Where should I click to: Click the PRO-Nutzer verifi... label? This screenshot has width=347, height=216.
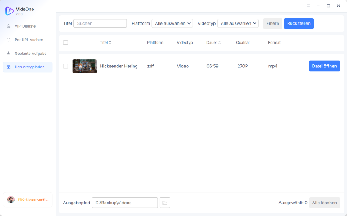point(33,200)
